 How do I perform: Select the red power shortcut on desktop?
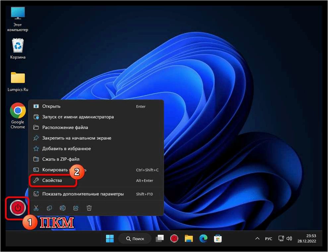[18, 208]
